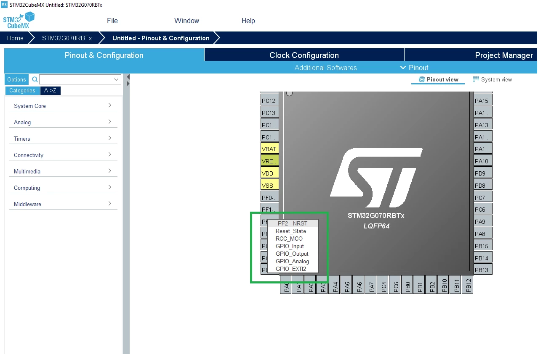Expand the Multimedia category
The width and height of the screenshot is (546, 354).
pos(63,171)
